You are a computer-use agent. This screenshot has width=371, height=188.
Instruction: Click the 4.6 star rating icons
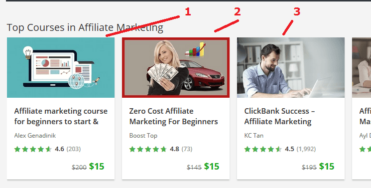33,149
